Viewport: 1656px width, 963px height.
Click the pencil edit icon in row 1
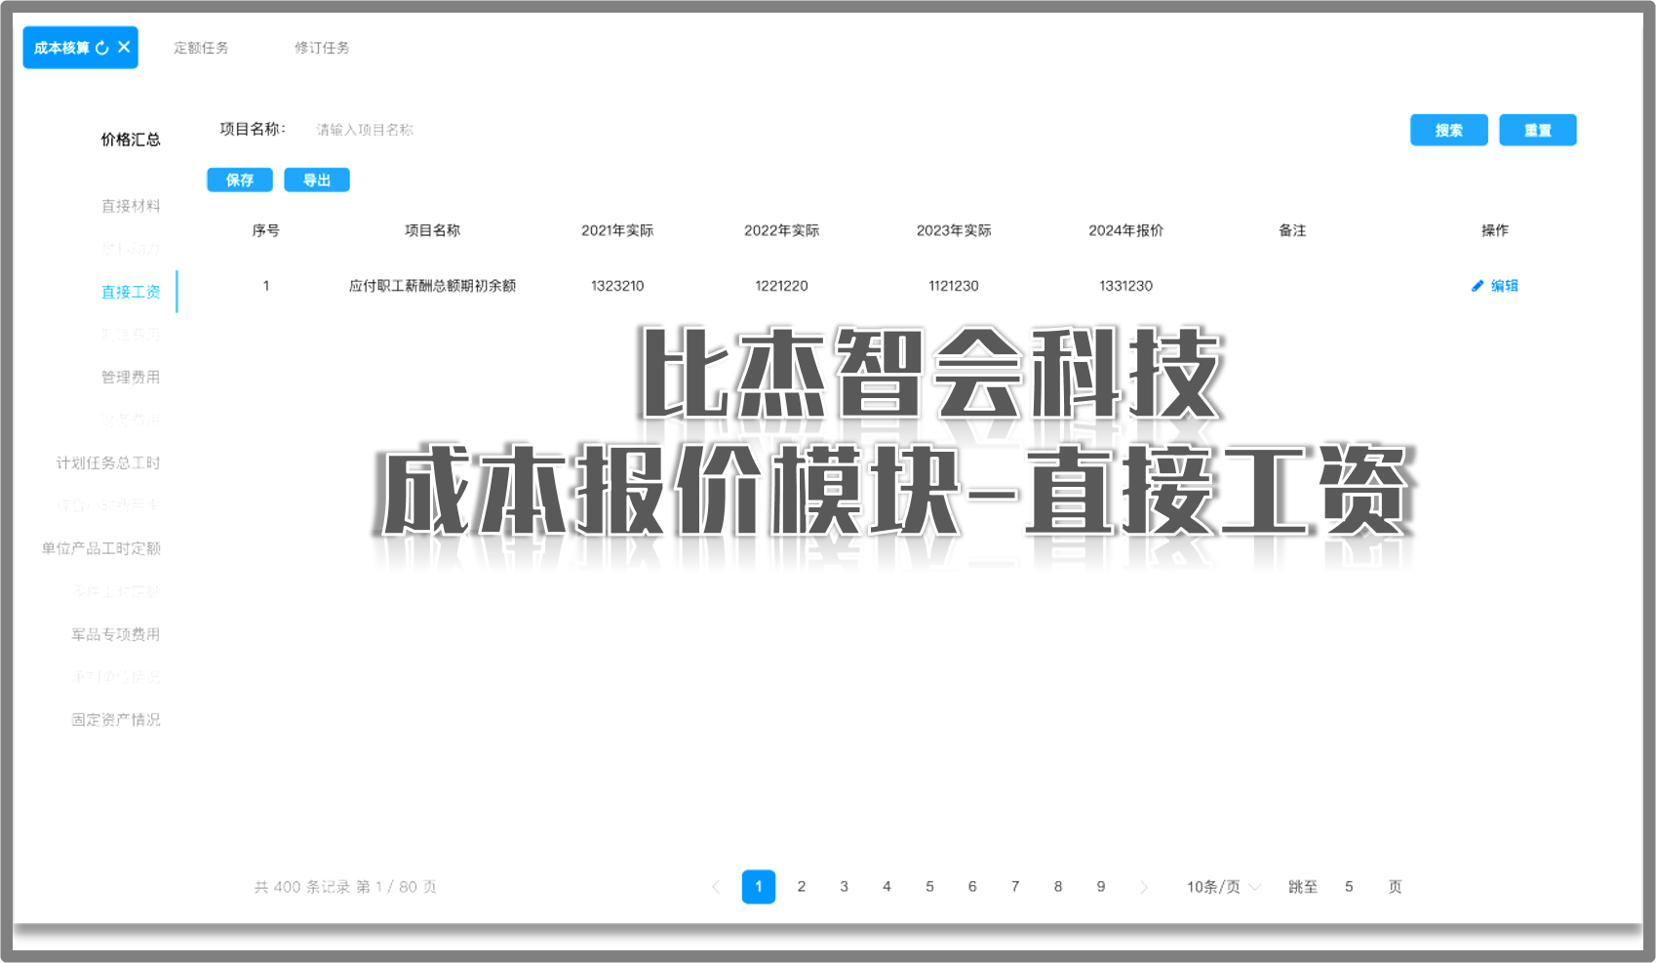[1478, 286]
